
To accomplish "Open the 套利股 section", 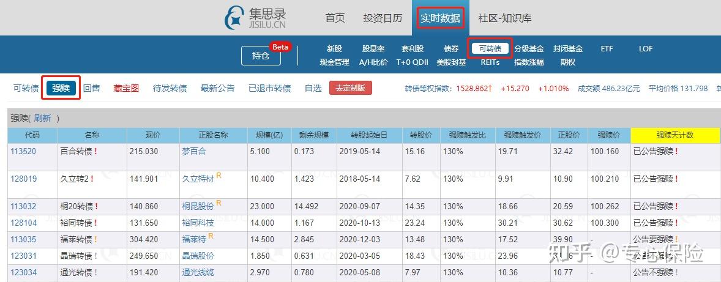I will point(412,49).
